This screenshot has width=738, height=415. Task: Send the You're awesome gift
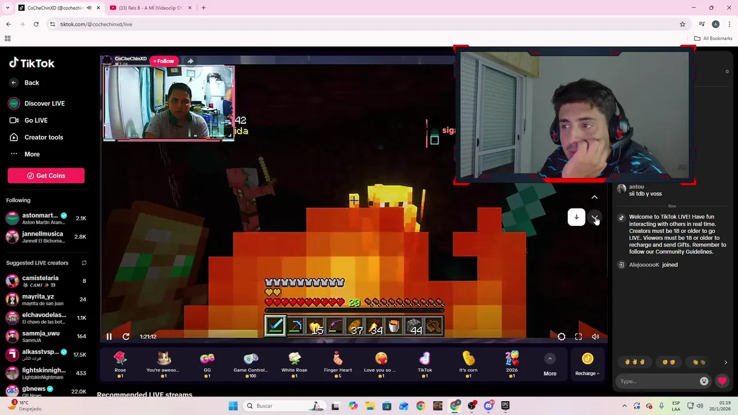(x=164, y=365)
